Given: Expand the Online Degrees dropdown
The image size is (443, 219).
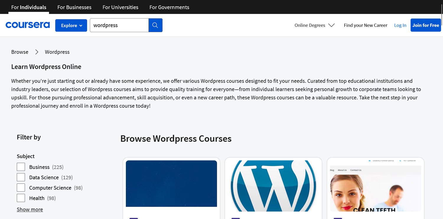Looking at the screenshot, I should click(x=314, y=25).
